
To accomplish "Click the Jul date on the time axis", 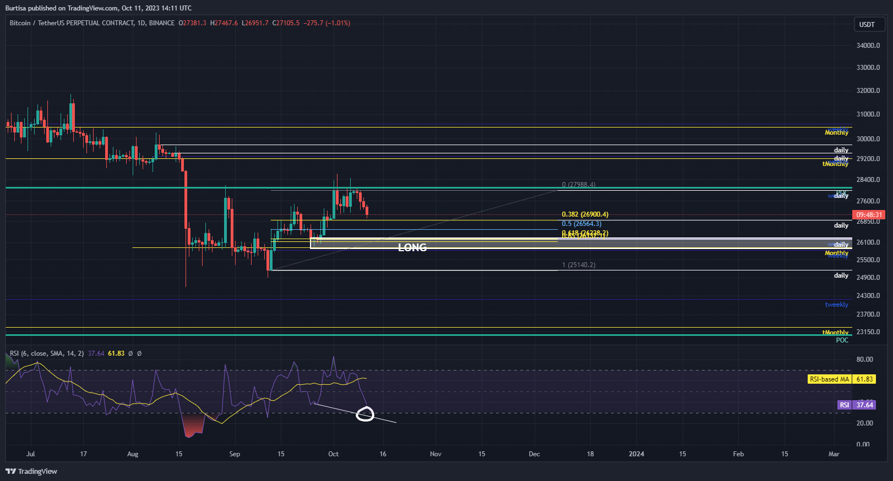I will pos(30,454).
